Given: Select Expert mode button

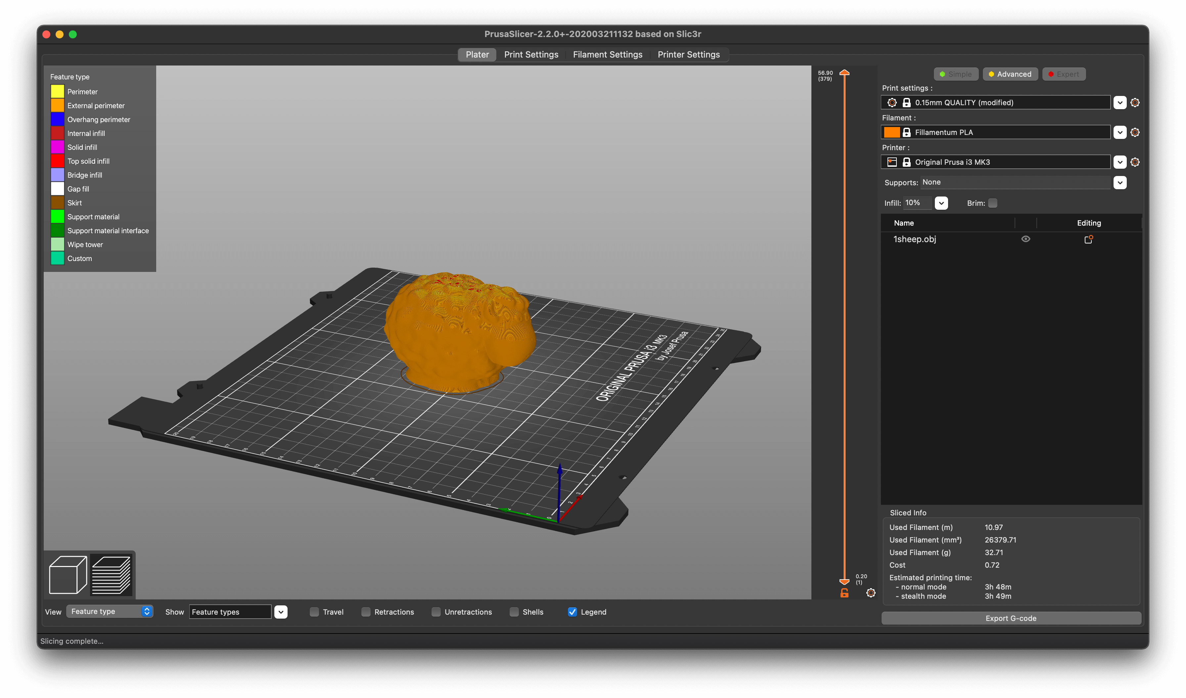Looking at the screenshot, I should (1064, 74).
